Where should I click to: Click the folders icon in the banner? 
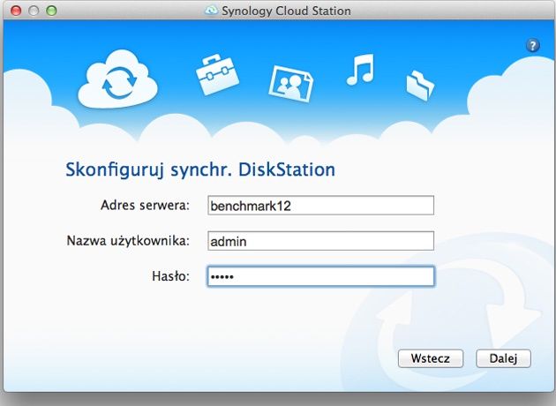(420, 86)
